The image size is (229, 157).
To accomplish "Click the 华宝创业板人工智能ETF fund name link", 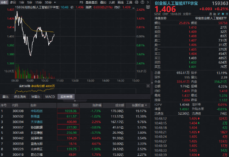I will (211, 18).
